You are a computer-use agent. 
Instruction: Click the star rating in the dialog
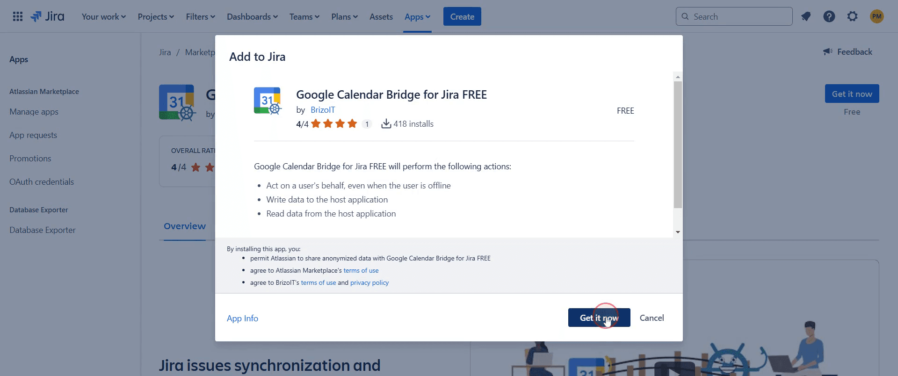[334, 123]
